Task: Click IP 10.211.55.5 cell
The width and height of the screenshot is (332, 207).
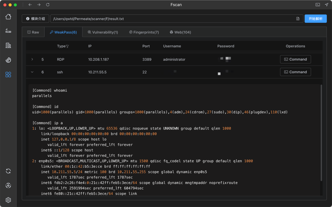Action: pos(97,72)
